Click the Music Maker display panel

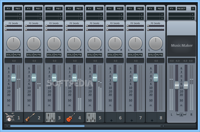click(181, 46)
